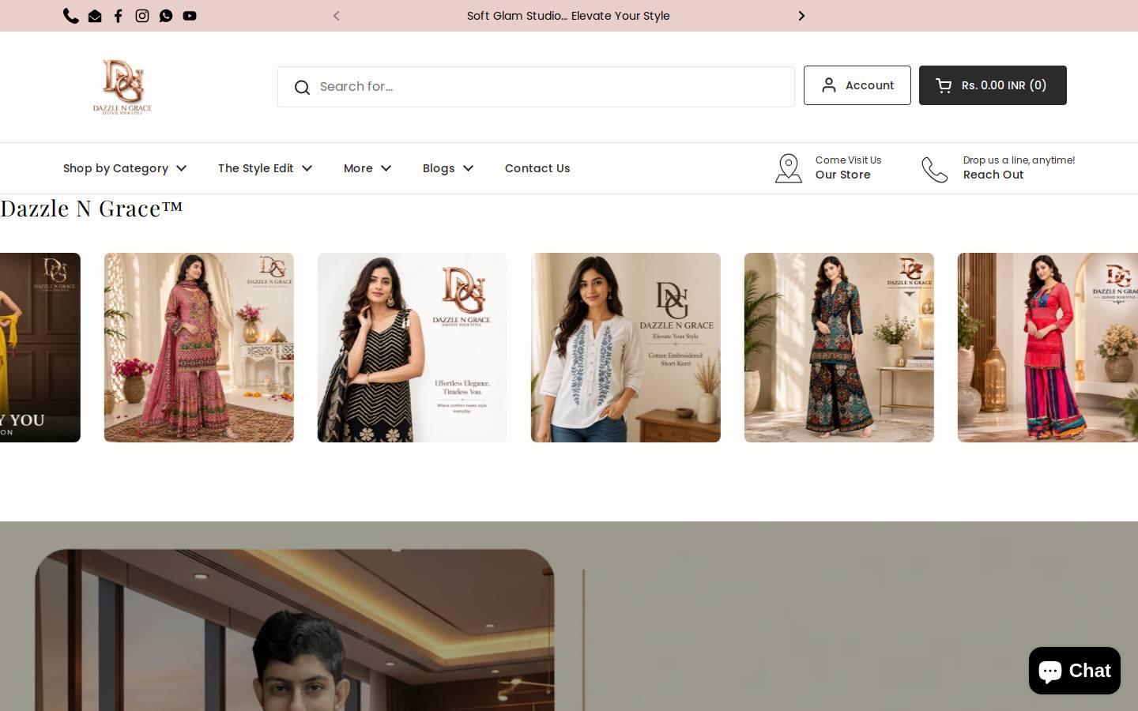Open the Rs. 0.00 INR cart button
The image size is (1138, 711).
[x=993, y=85]
